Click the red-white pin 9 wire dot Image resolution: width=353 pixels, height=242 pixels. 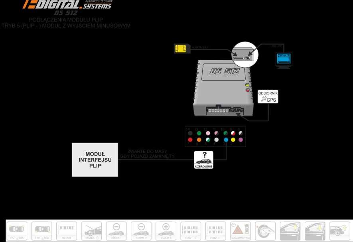click(233, 133)
